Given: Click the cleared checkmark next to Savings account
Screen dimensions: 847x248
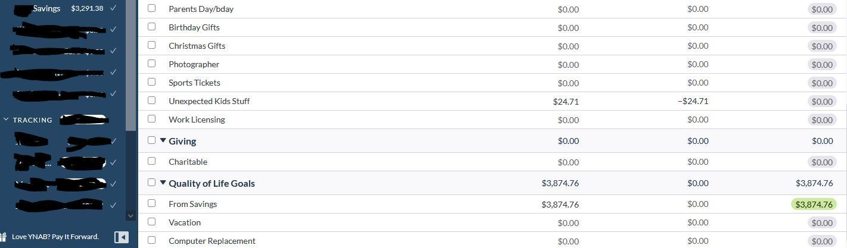Looking at the screenshot, I should point(113,8).
